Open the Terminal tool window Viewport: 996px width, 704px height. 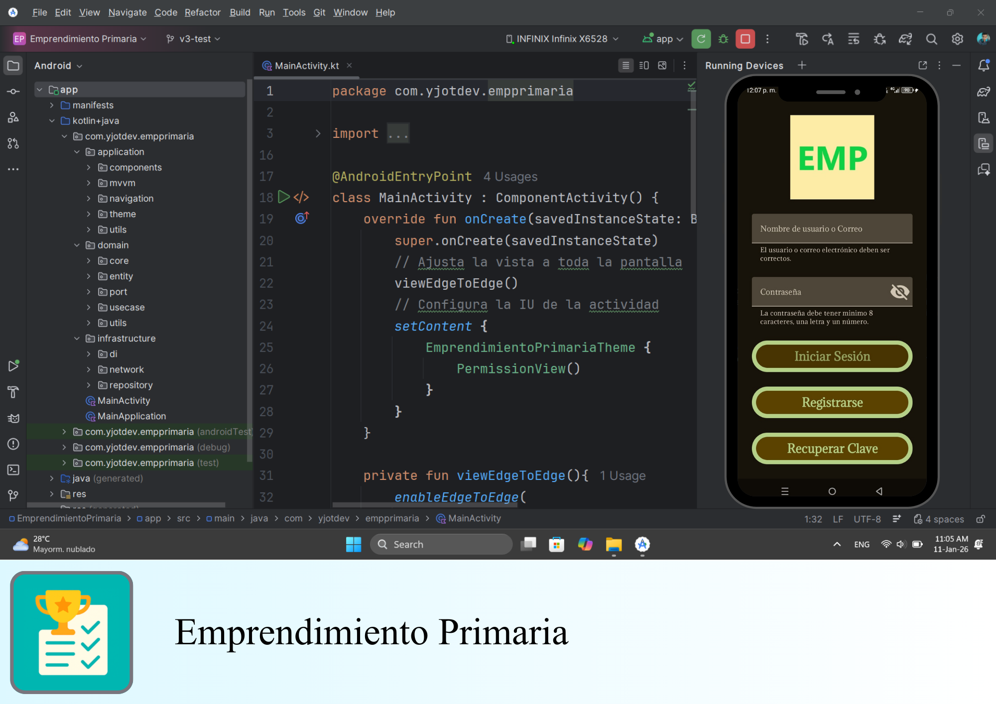pyautogui.click(x=13, y=469)
